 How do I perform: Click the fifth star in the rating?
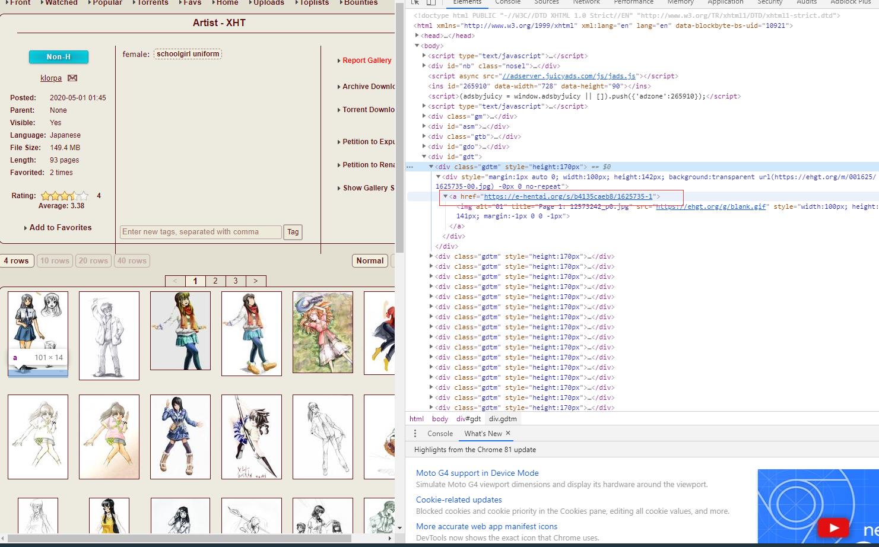[84, 196]
